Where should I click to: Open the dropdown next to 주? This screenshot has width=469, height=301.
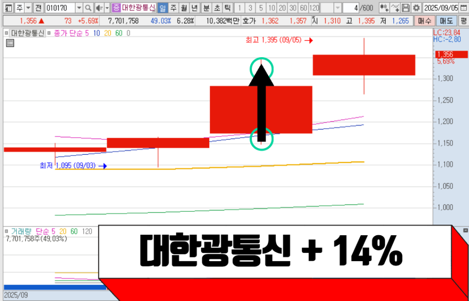(28, 8)
